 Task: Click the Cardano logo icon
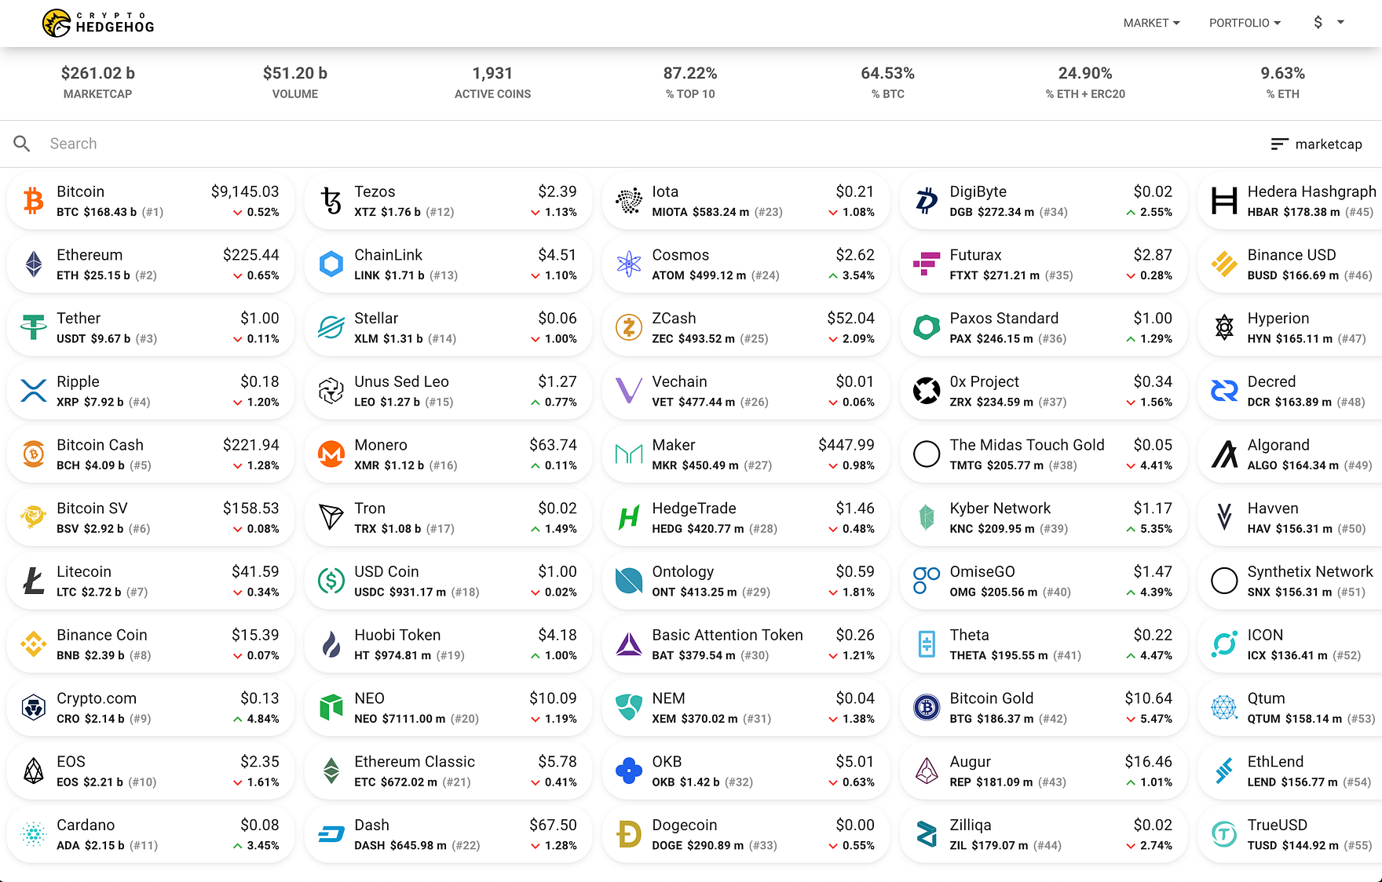pyautogui.click(x=33, y=834)
